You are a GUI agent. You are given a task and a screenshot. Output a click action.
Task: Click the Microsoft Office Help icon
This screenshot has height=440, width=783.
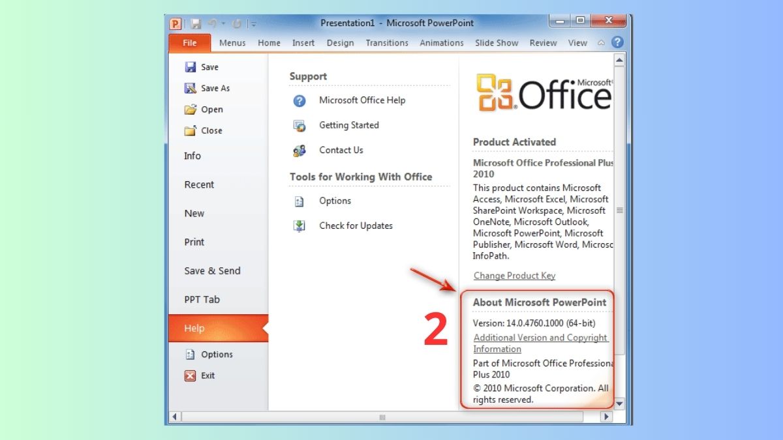[299, 100]
